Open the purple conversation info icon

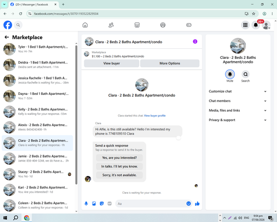(x=195, y=42)
